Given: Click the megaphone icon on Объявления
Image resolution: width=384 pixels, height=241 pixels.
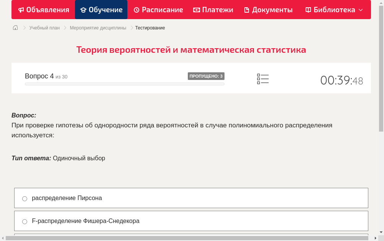Looking at the screenshot, I should coord(21,10).
